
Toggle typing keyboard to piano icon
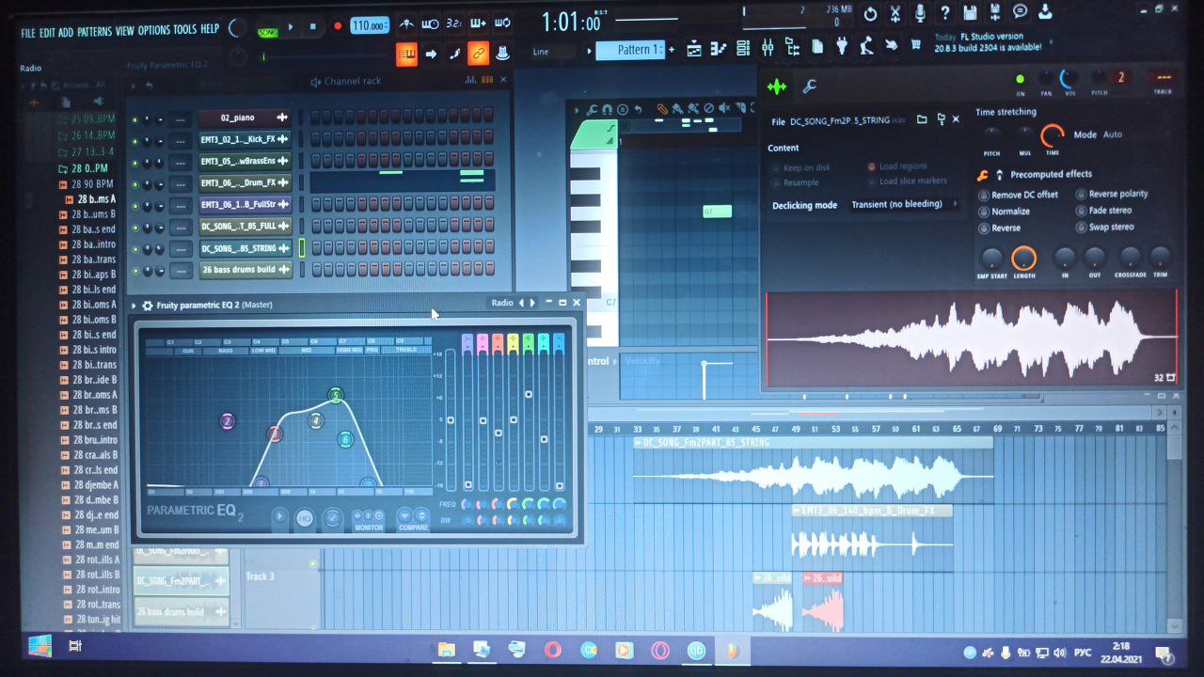pyautogui.click(x=407, y=54)
